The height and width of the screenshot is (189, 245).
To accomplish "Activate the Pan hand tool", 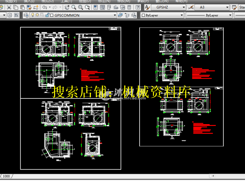I will click(67, 7).
